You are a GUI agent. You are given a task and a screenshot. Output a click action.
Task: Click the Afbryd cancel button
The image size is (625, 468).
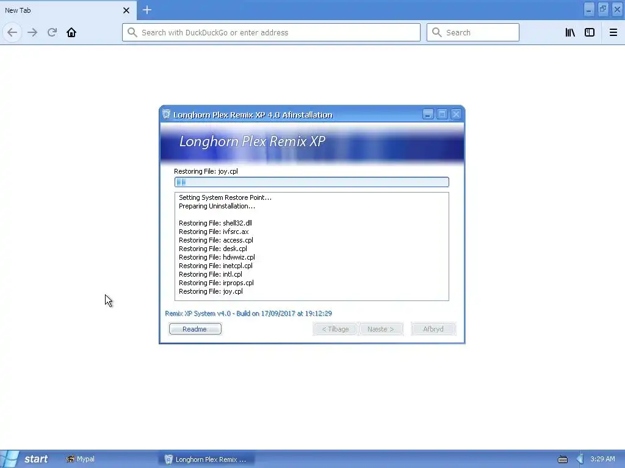(433, 329)
